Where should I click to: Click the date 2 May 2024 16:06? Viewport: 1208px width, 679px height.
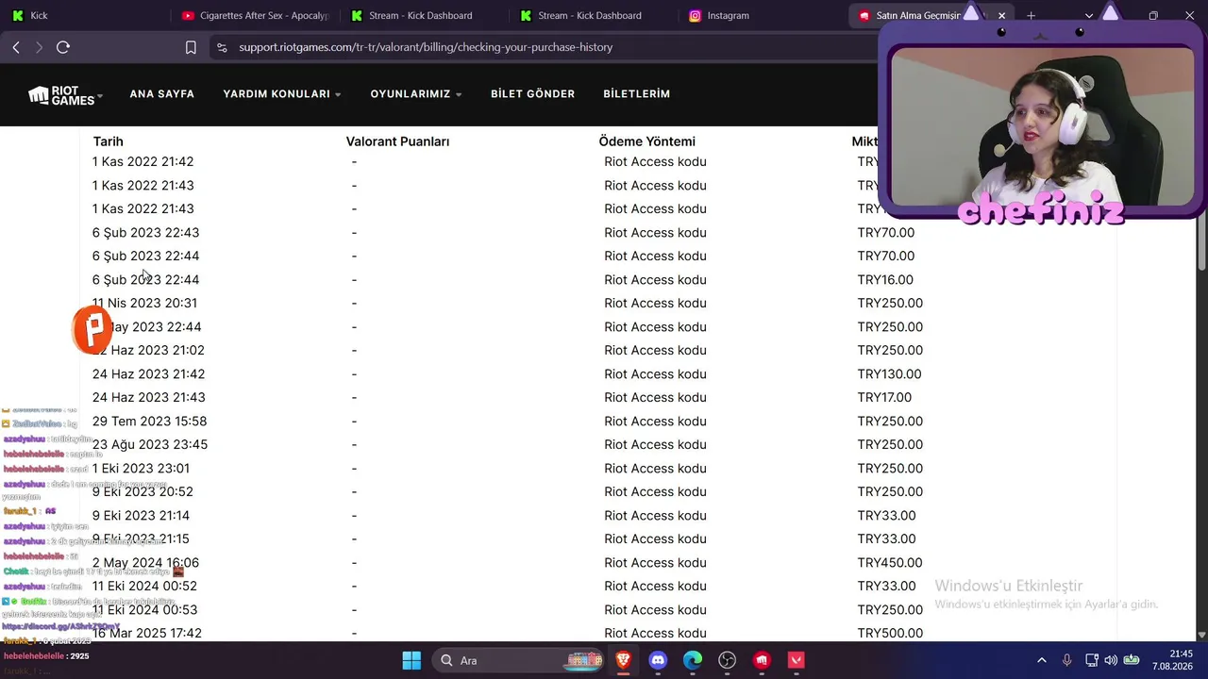point(145,562)
